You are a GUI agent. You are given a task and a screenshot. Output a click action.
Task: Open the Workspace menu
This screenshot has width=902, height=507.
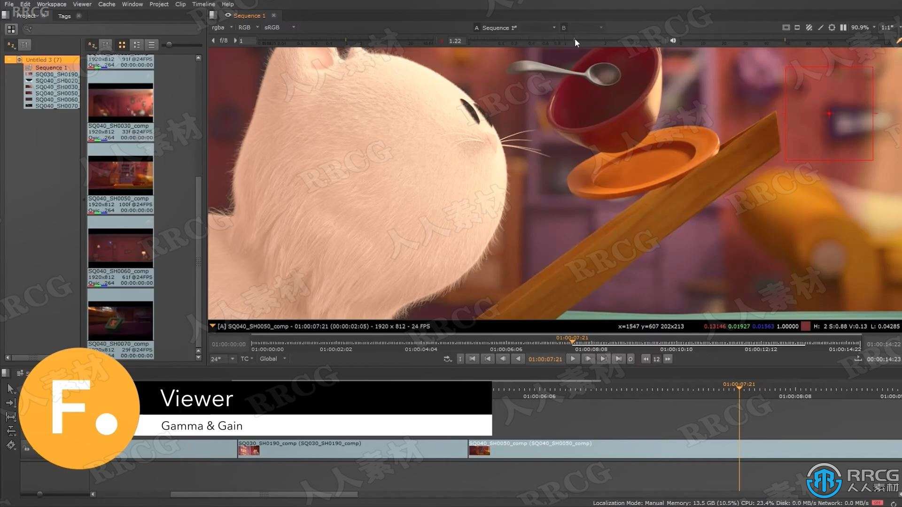click(x=52, y=4)
